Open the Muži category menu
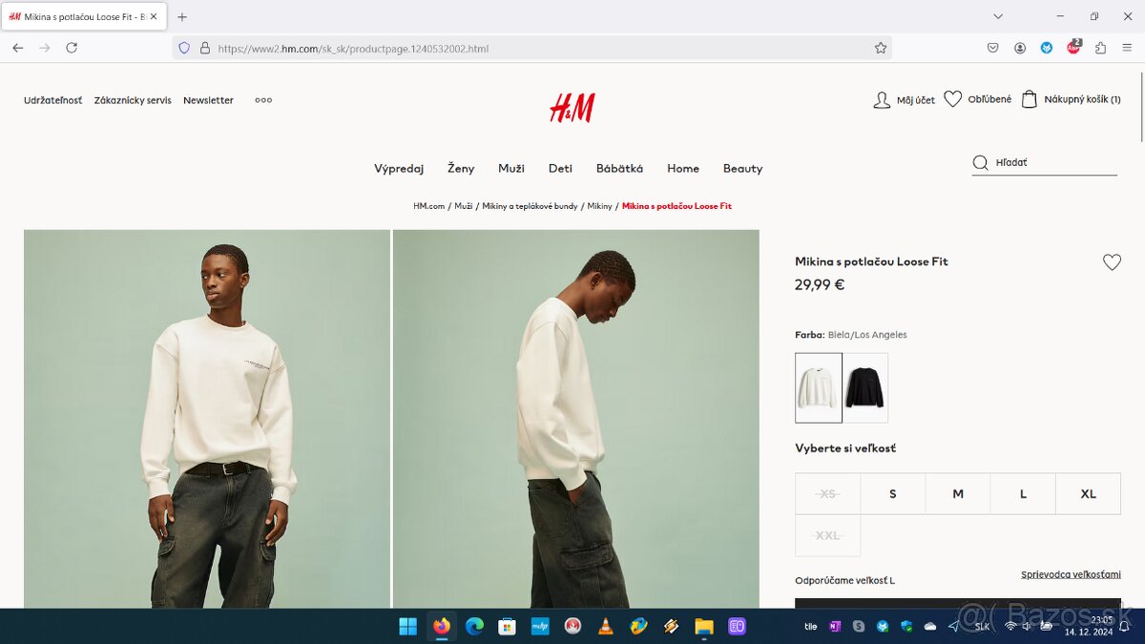Viewport: 1145px width, 644px height. pos(511,168)
